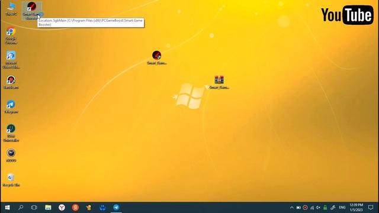Switch the ENG input language
The height and width of the screenshot is (213, 379).
[342, 208]
